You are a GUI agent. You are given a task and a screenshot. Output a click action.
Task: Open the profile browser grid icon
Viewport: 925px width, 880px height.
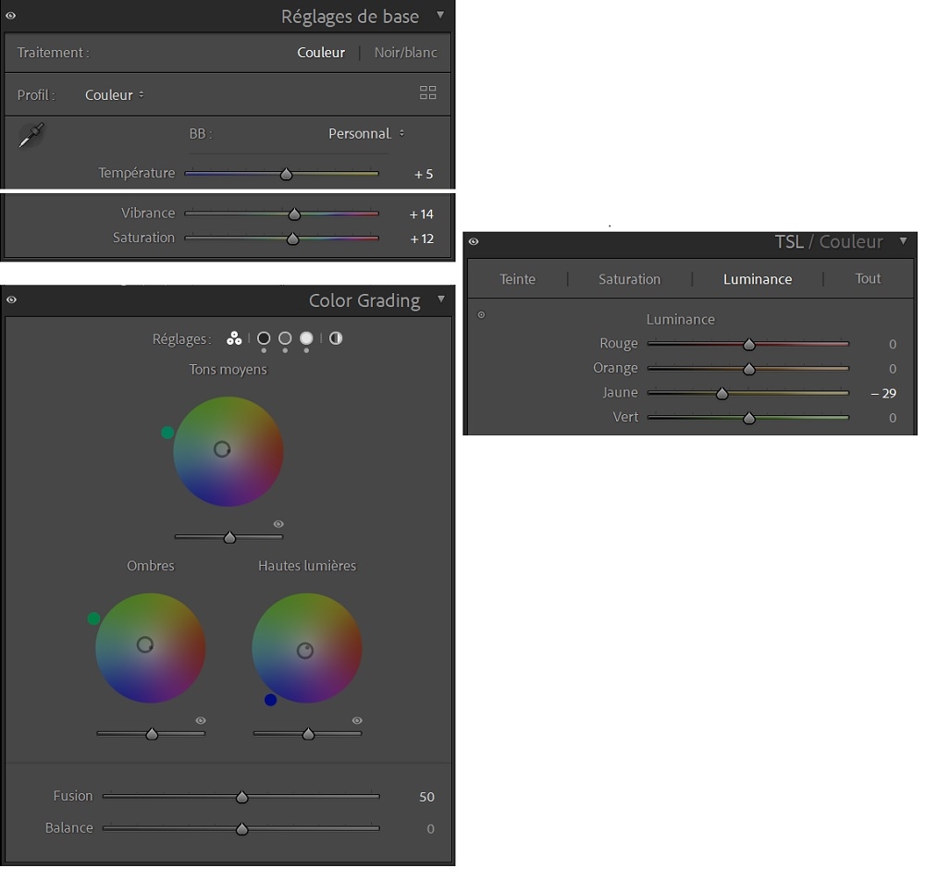pos(427,92)
